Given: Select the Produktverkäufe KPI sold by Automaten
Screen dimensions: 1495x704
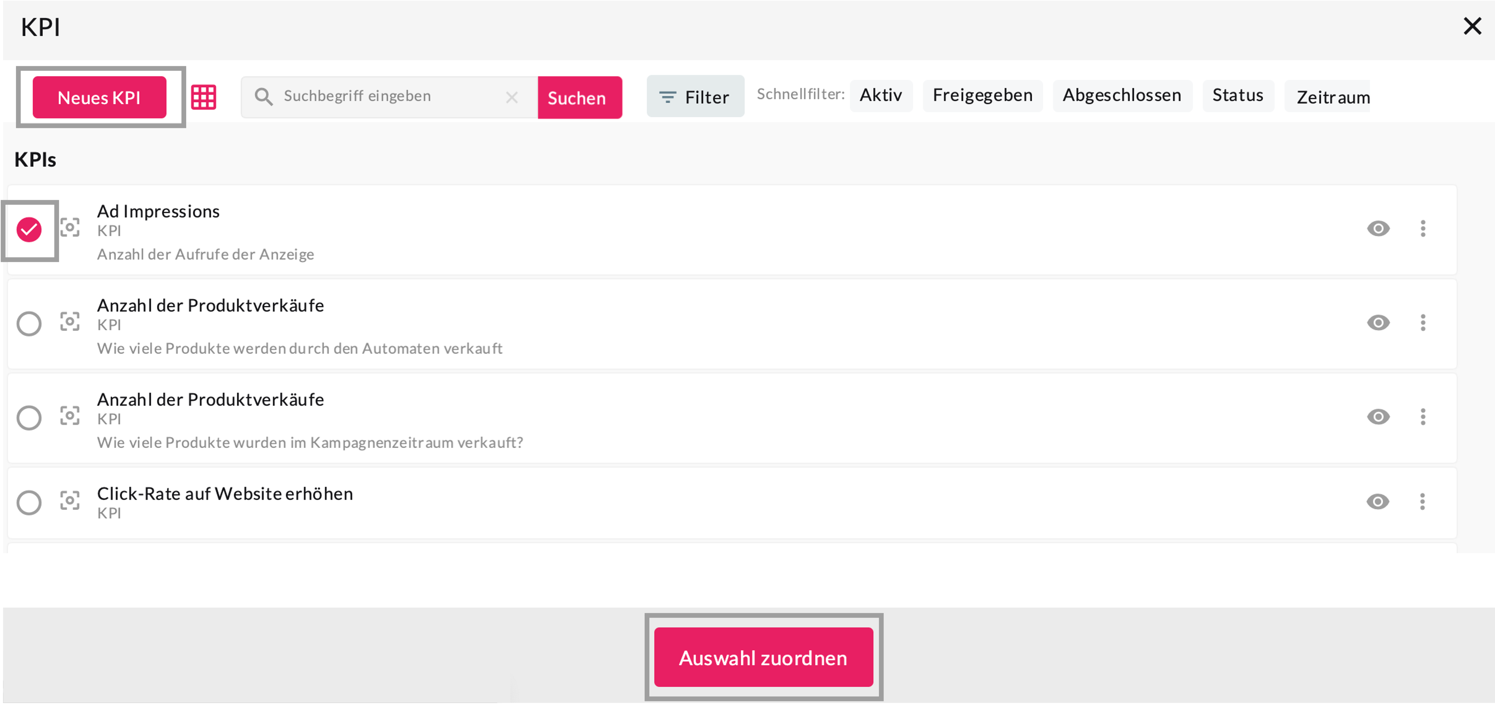Looking at the screenshot, I should (29, 324).
